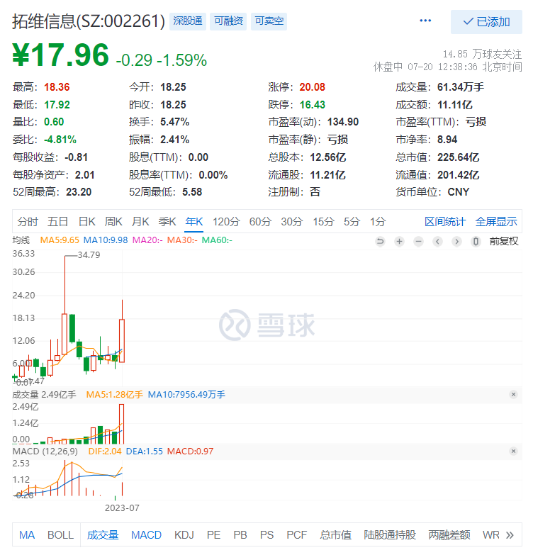
Task: Click the 总市值 value 225.64亿
Action: (459, 157)
